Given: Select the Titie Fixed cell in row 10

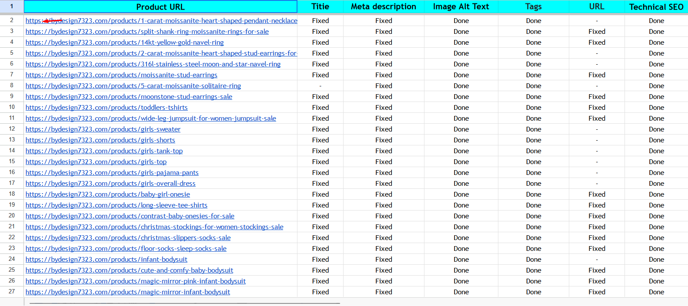Looking at the screenshot, I should point(321,108).
